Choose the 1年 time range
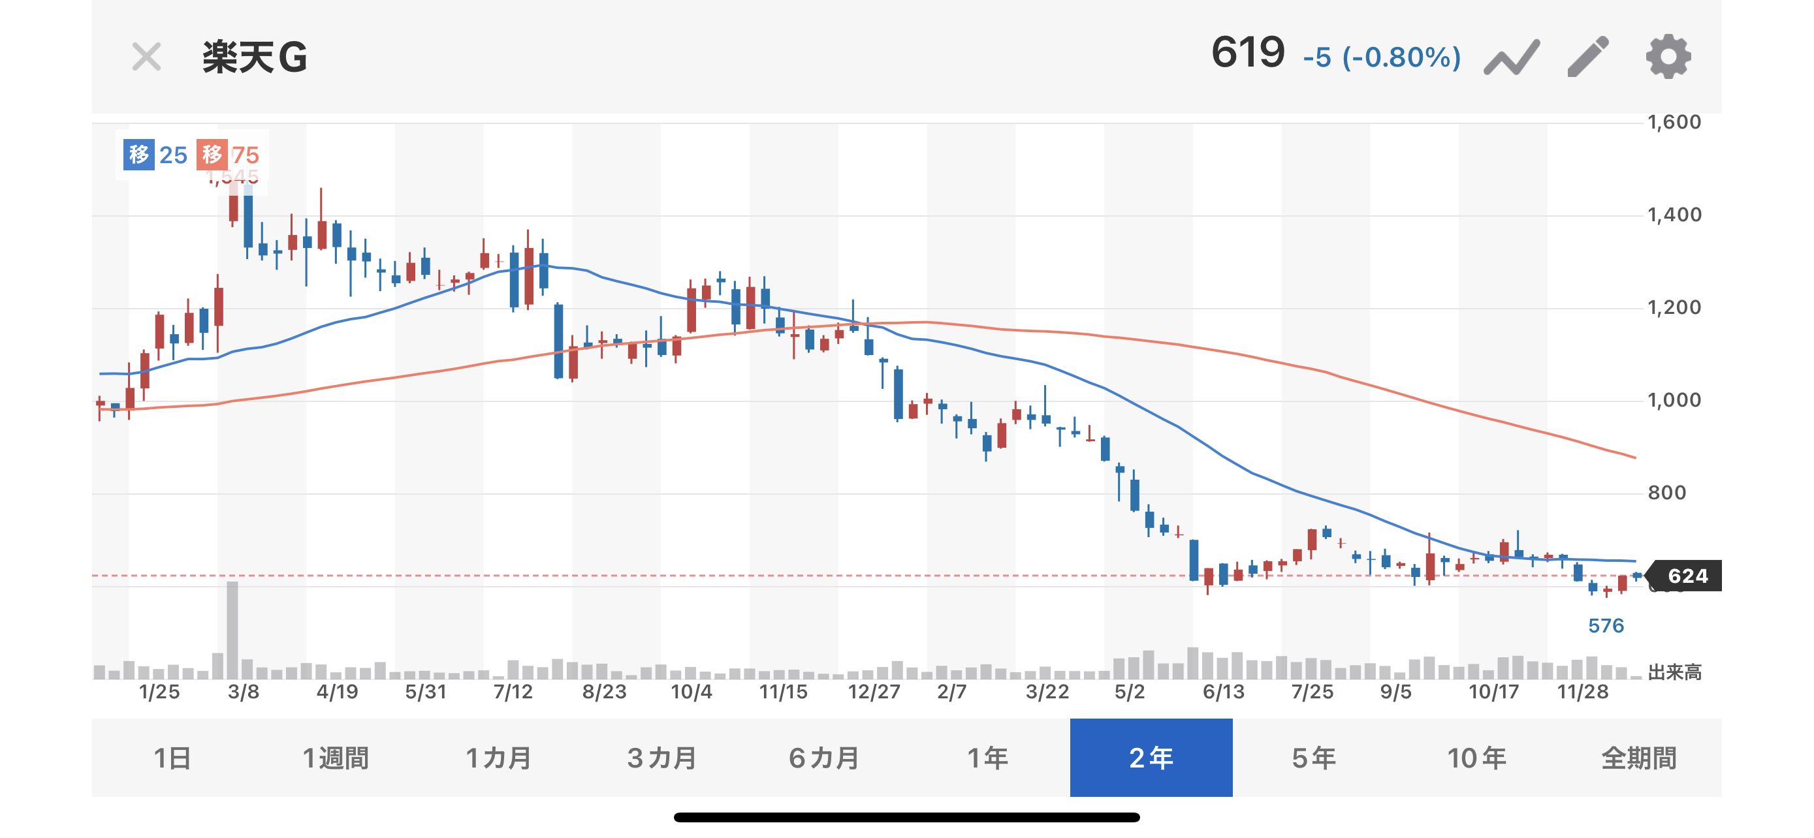The image size is (1814, 838). (988, 758)
